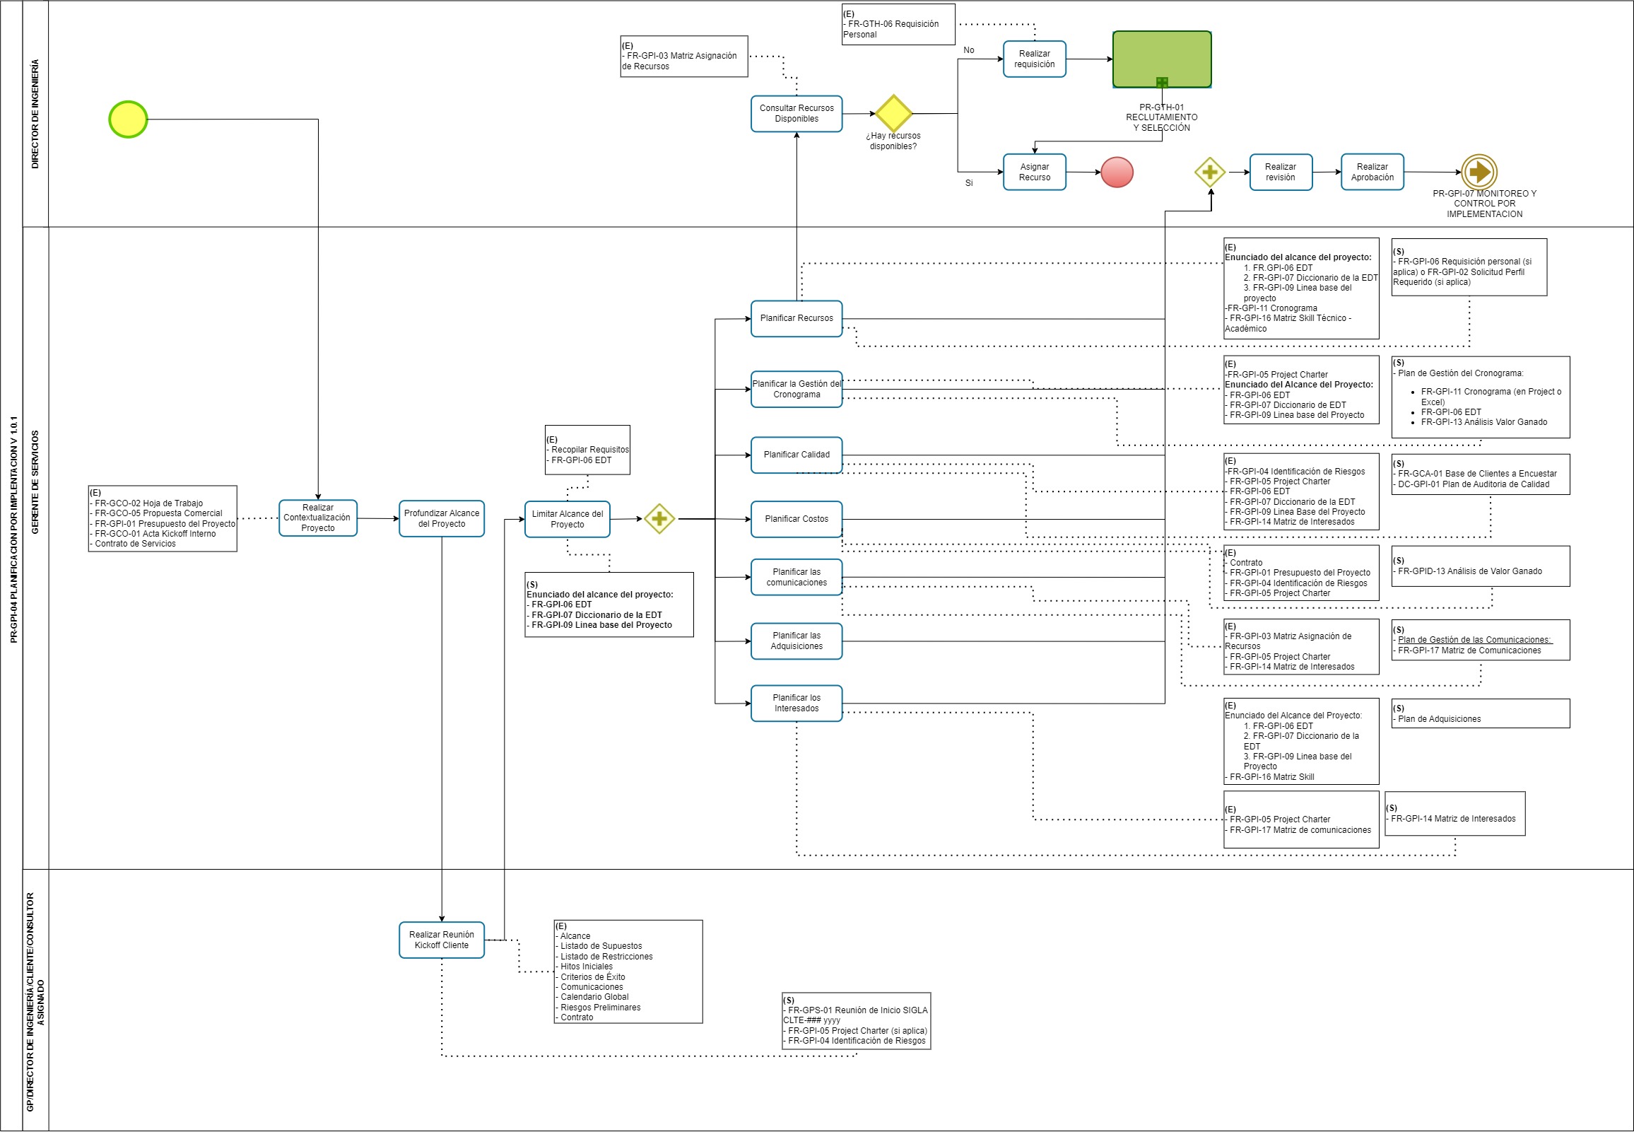Click the Planificar Costos task

click(x=797, y=520)
